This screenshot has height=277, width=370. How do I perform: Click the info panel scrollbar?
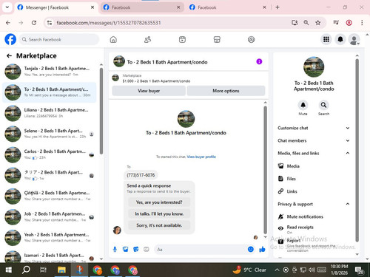(x=357, y=150)
